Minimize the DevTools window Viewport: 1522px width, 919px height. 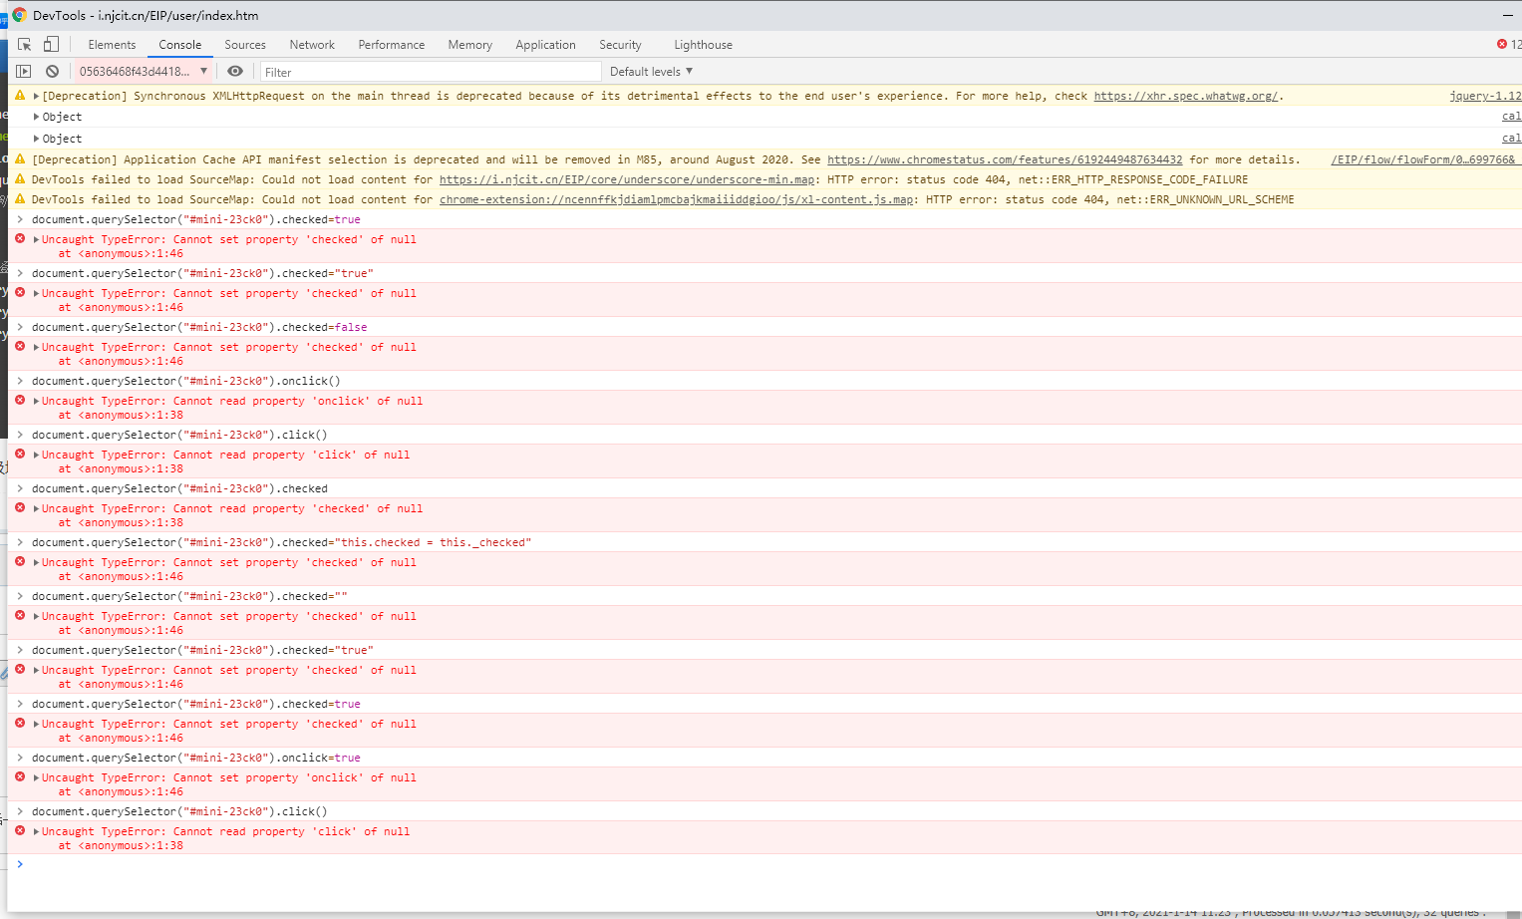pos(1507,15)
